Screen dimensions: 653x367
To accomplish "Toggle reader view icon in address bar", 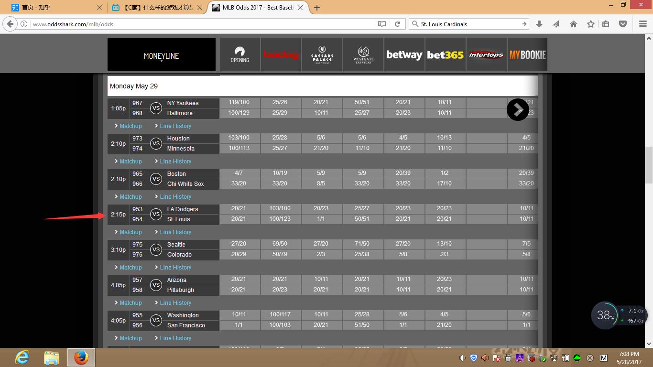I will (x=381, y=24).
